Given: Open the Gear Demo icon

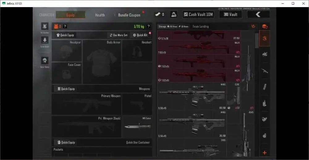Looking at the screenshot, I should click(45, 60).
